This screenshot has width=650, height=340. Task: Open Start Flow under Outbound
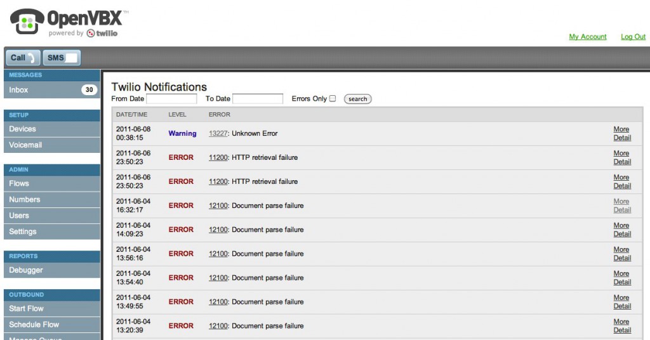click(x=52, y=308)
